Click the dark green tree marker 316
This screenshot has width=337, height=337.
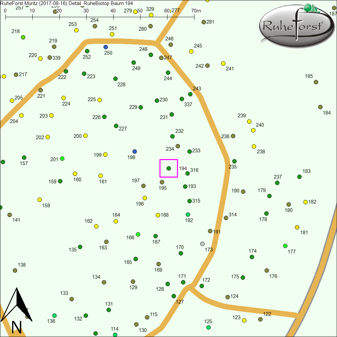pos(188,173)
